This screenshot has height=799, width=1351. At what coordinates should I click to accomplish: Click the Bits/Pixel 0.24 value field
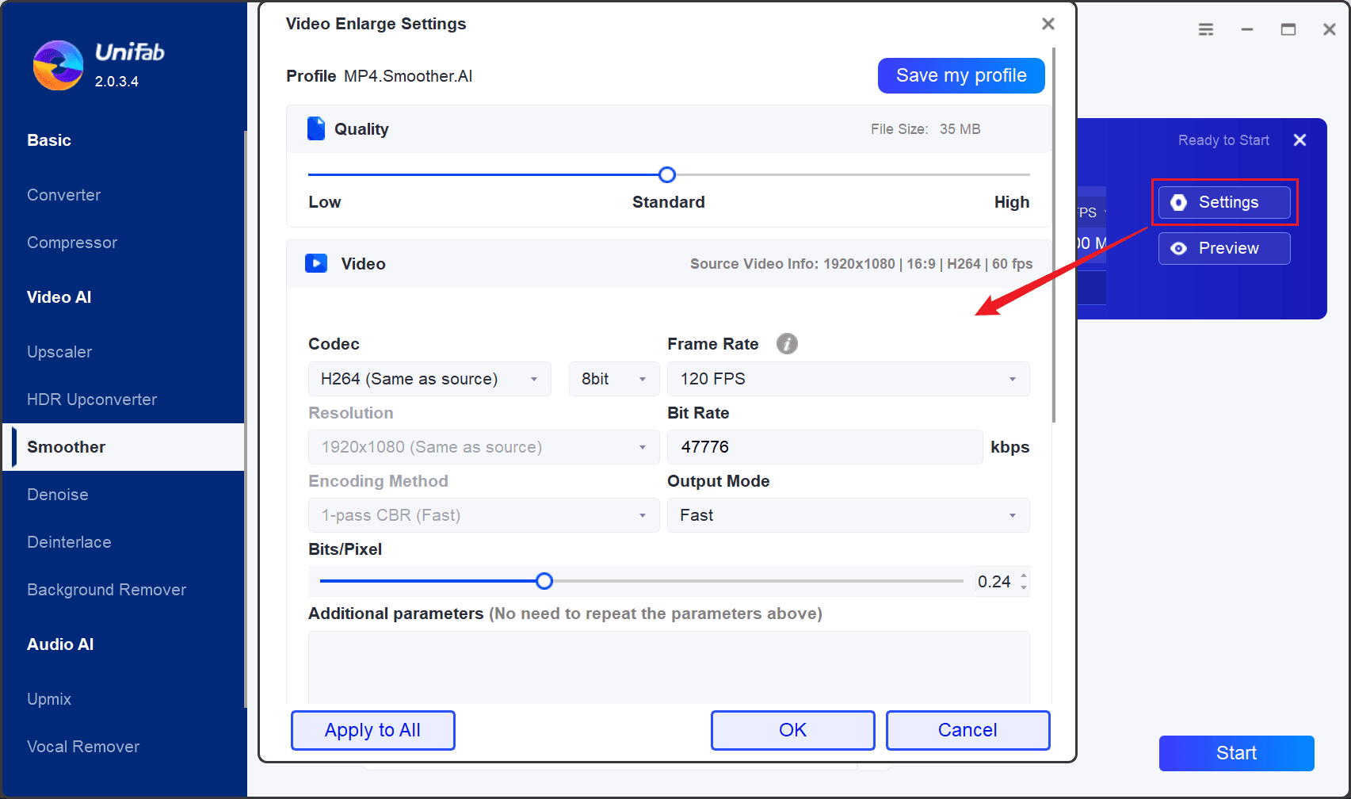coord(994,582)
